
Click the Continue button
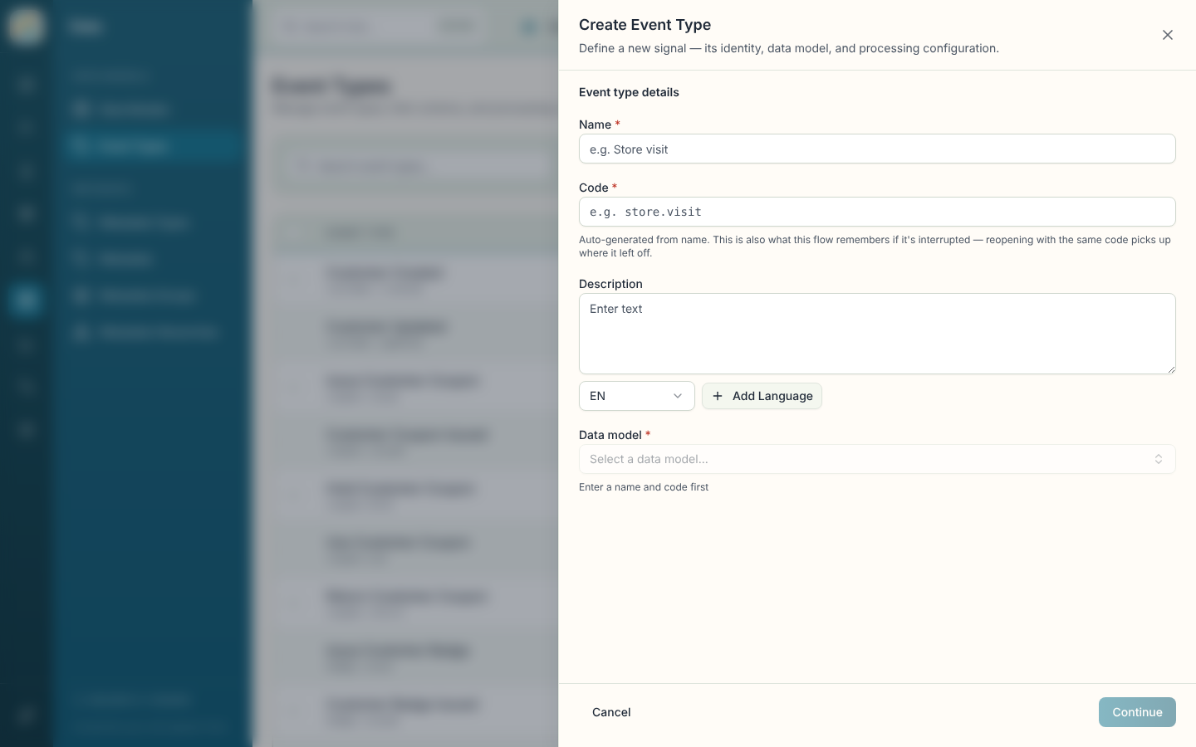coord(1137,712)
